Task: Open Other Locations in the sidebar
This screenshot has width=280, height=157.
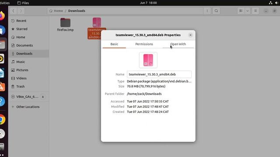Action: point(28,107)
